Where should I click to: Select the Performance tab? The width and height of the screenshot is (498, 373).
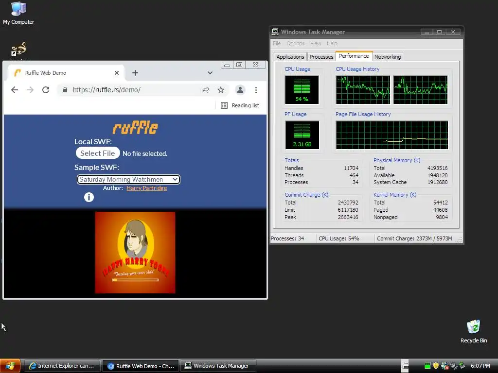click(x=354, y=56)
